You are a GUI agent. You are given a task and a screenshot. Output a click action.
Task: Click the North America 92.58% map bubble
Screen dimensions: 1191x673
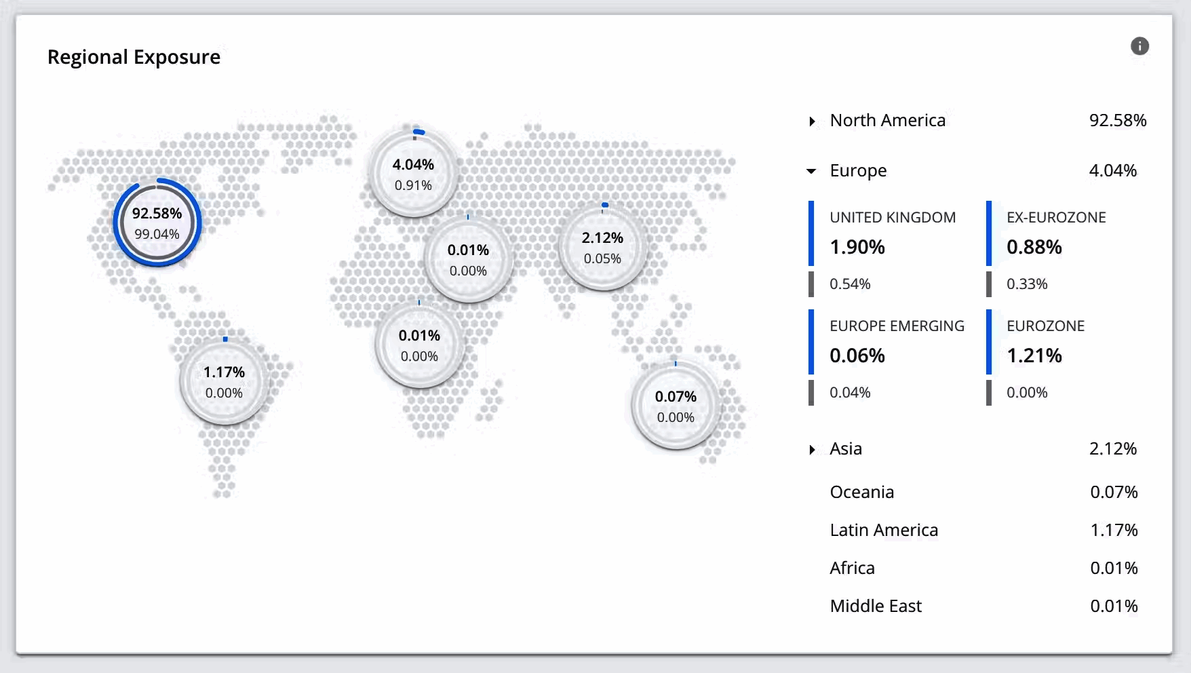157,223
